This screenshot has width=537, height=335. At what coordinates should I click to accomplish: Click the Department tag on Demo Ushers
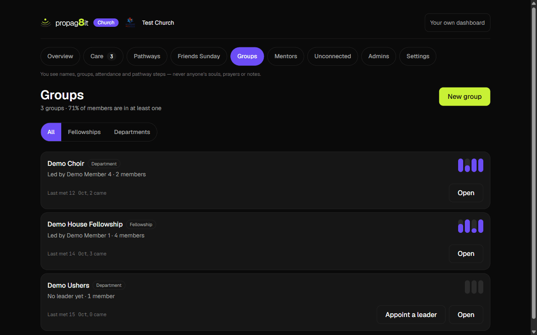pos(109,285)
